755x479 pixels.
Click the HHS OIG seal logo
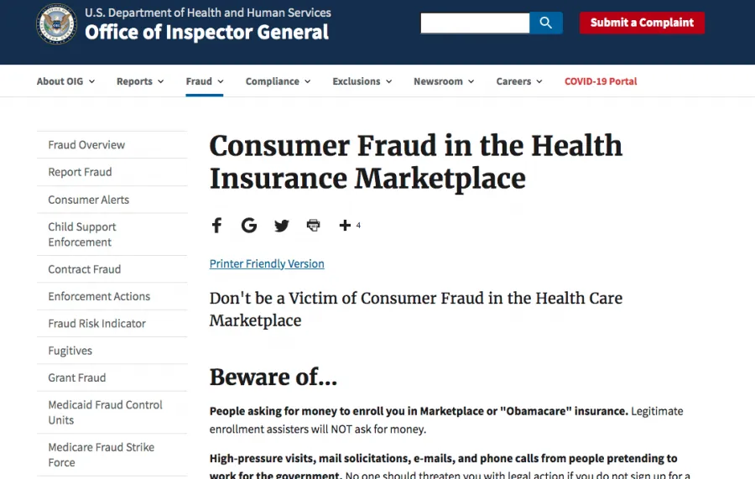pos(56,24)
